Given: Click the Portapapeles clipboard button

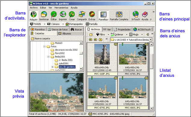Looking at the screenshot, I should pyautogui.click(x=74, y=24).
